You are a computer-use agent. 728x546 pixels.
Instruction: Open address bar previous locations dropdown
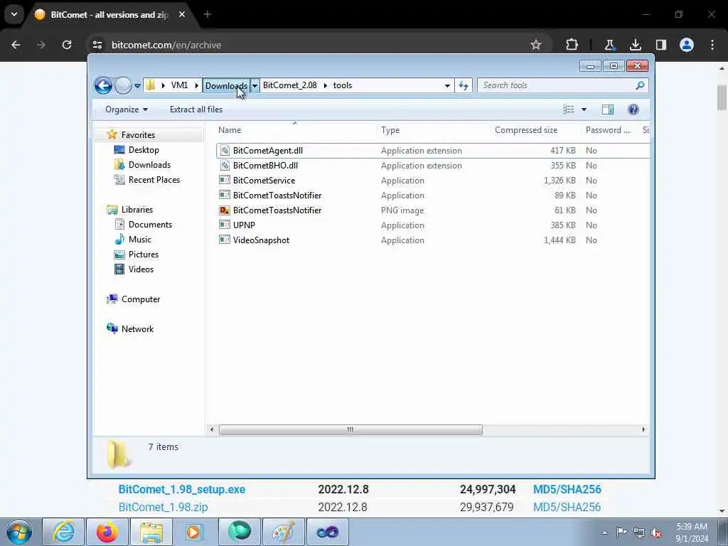tap(447, 85)
